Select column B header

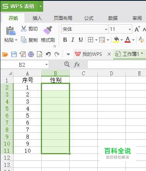pyautogui.click(x=56, y=73)
